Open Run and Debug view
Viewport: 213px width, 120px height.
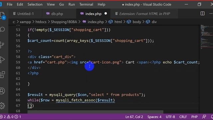click(2, 60)
